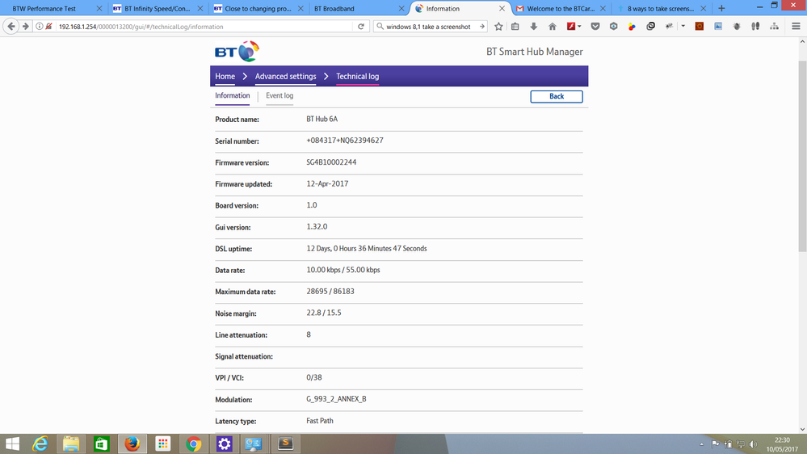This screenshot has width=807, height=454.
Task: Click the maximum data rate 28695 / 86183
Action: [x=330, y=292]
